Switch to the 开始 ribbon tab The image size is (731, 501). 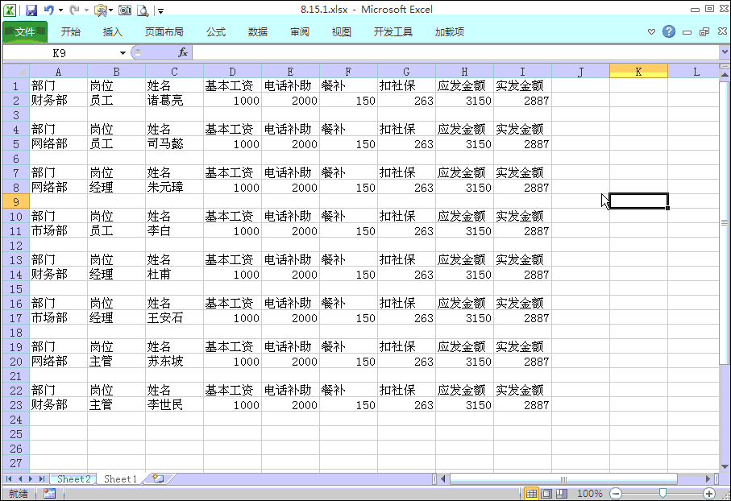70,31
